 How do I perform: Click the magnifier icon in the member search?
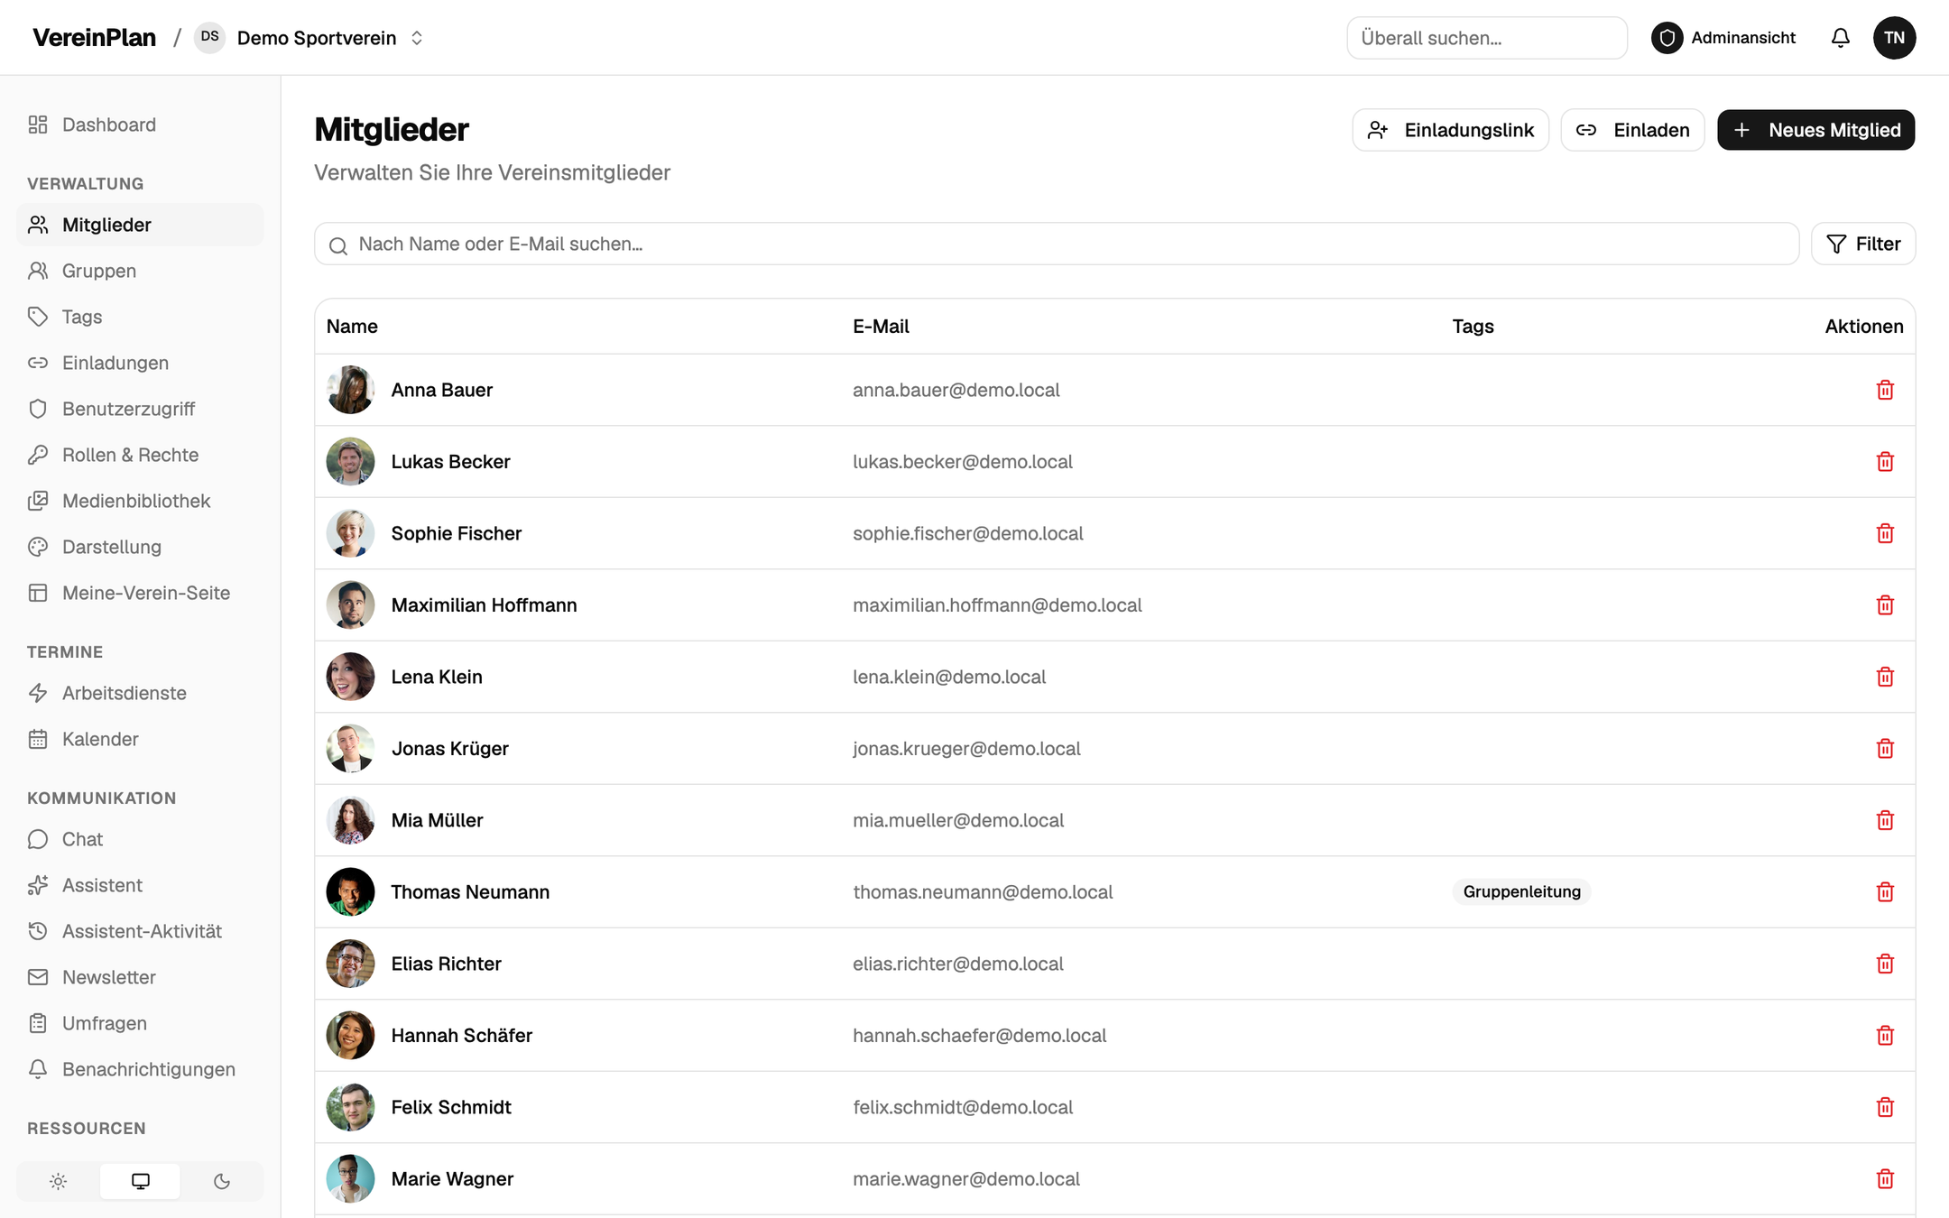338,245
